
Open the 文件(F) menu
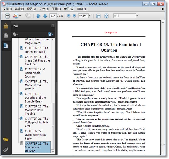coord(7,9)
